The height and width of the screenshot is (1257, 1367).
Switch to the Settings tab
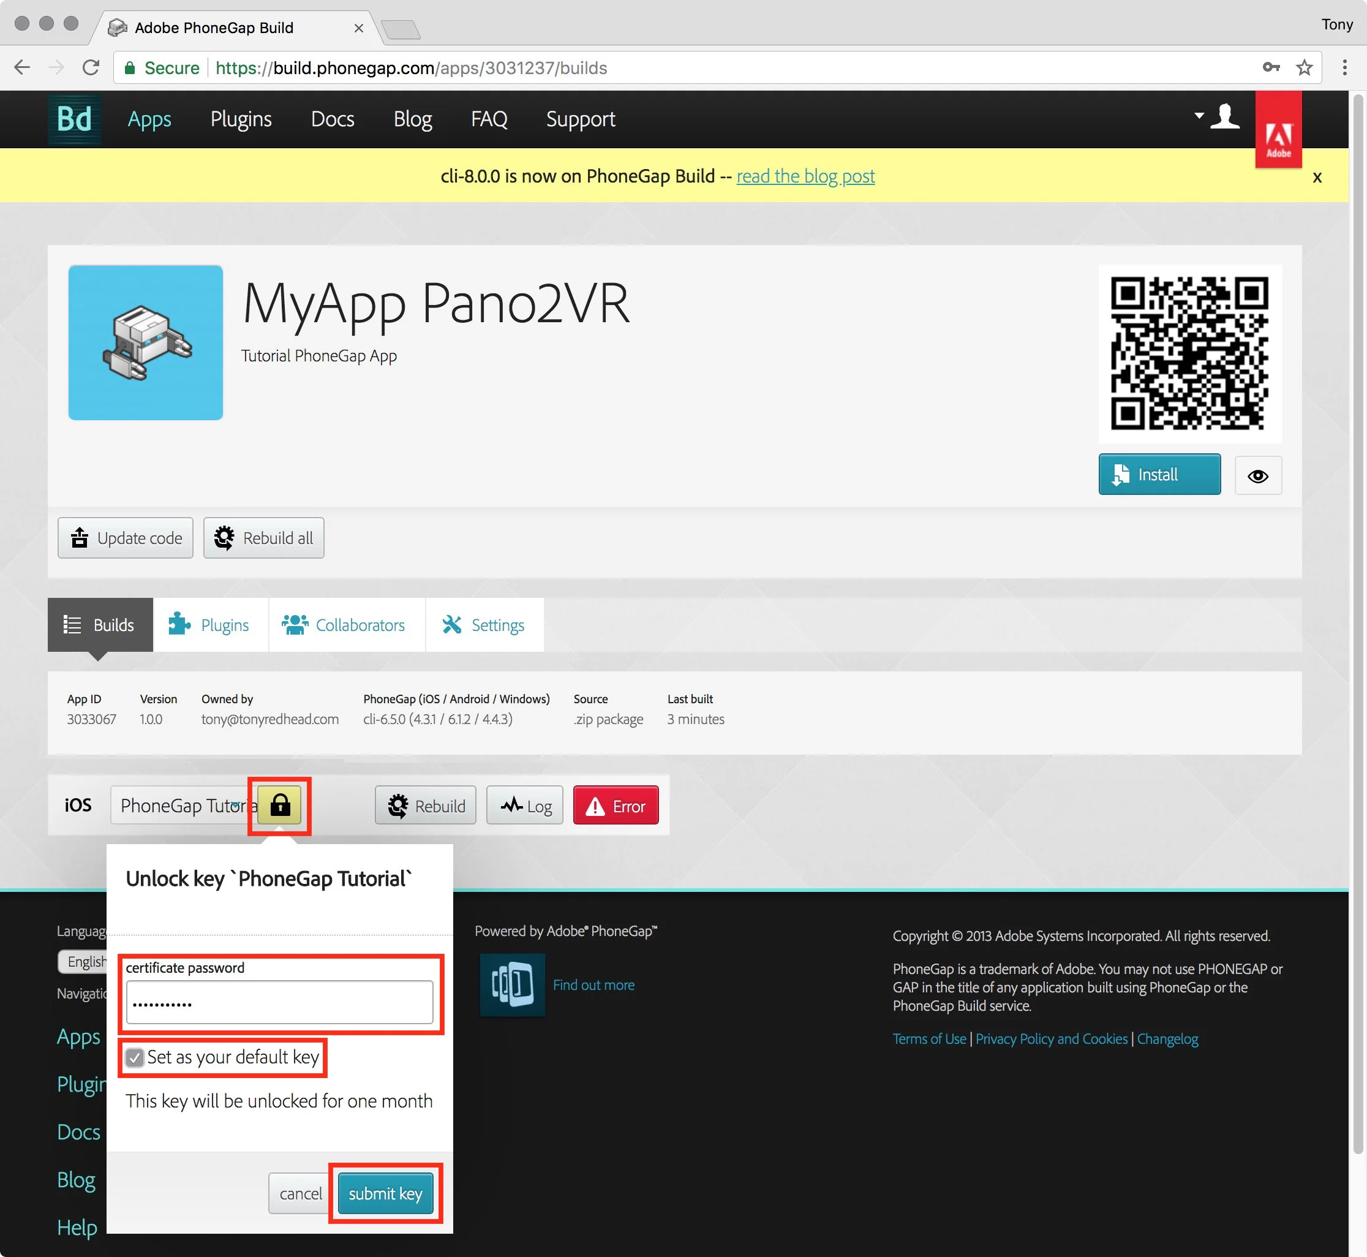484,624
